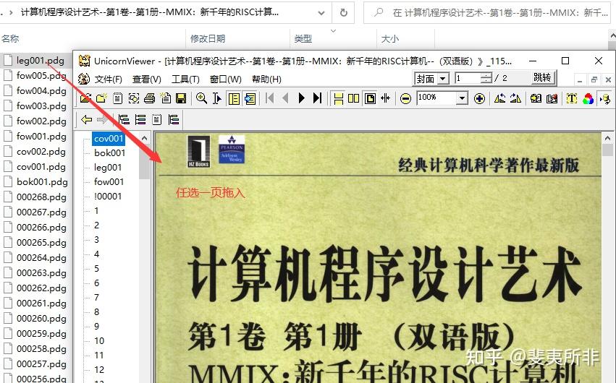This screenshot has height=383, width=616.
Task: Click the Explorer refresh button
Action: pyautogui.click(x=344, y=13)
